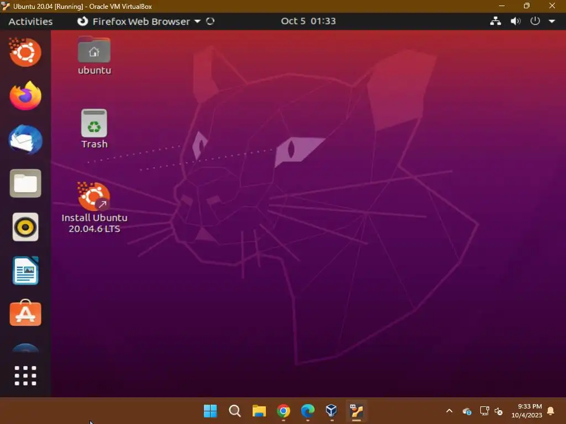Screen dimensions: 566x424
Task: Open VirtualBox Manager from the Windows taskbar
Action: (332, 410)
